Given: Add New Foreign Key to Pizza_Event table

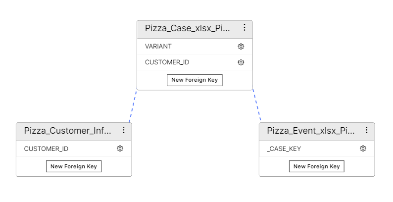Looking at the screenshot, I should pos(317,166).
